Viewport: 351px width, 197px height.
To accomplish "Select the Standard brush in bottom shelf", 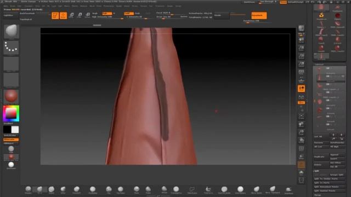I will tap(28, 190).
